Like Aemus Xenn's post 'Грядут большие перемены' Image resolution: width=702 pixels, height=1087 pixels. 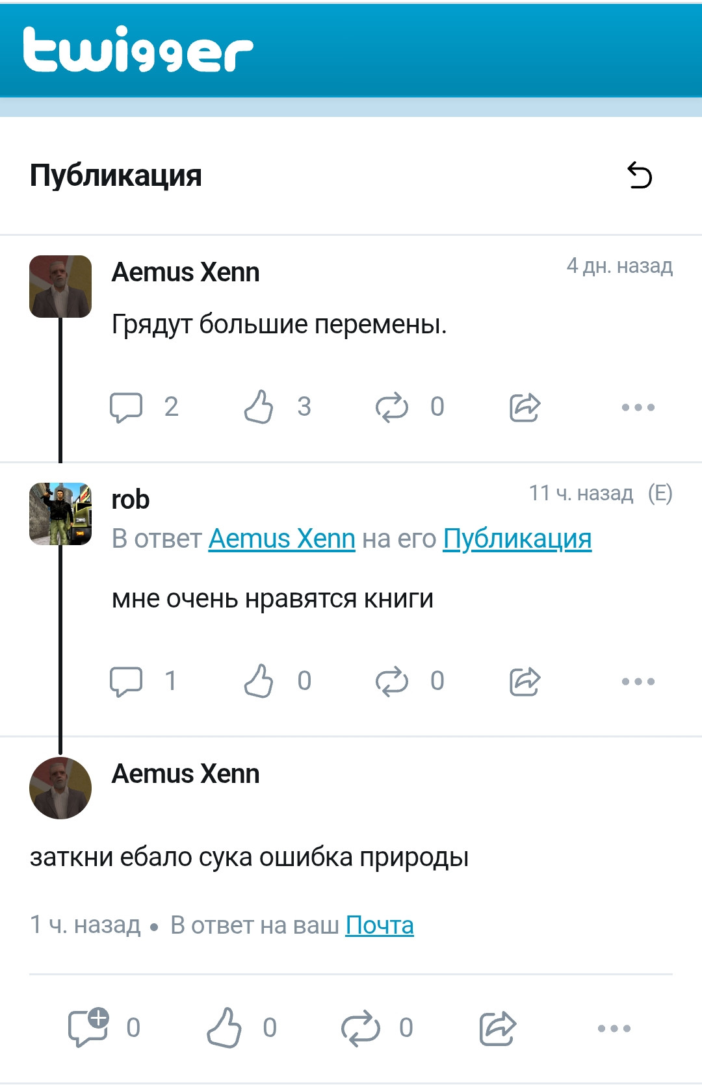259,407
